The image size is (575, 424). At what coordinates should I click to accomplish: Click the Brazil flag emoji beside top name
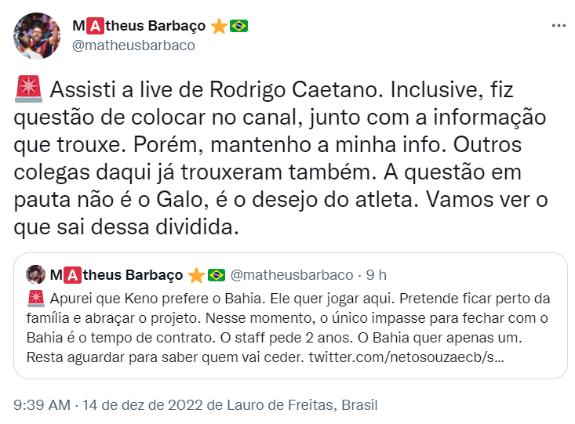click(238, 27)
